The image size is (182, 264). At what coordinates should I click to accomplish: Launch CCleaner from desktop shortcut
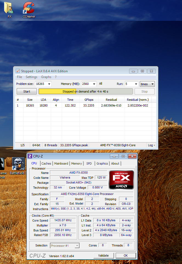point(29,9)
